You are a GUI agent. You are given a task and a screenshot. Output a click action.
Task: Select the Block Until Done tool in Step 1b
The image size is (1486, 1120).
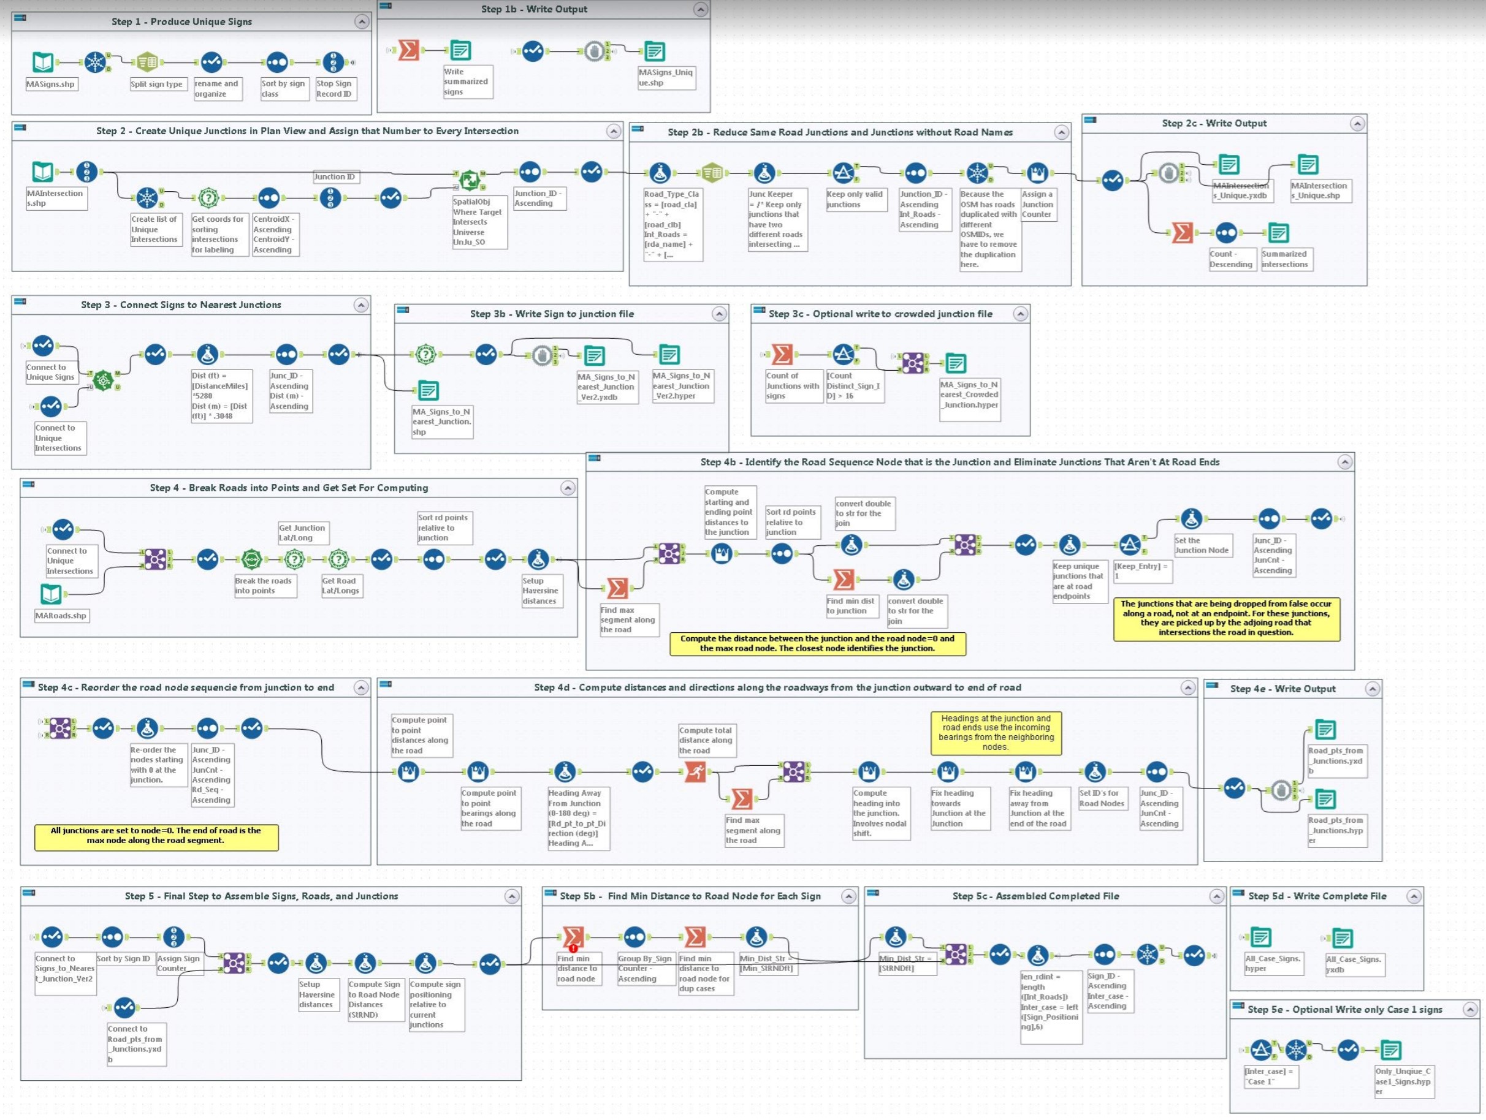coord(594,51)
